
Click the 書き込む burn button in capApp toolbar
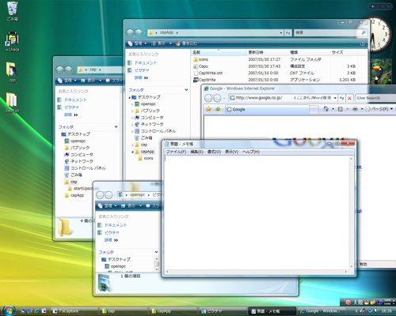(x=186, y=43)
